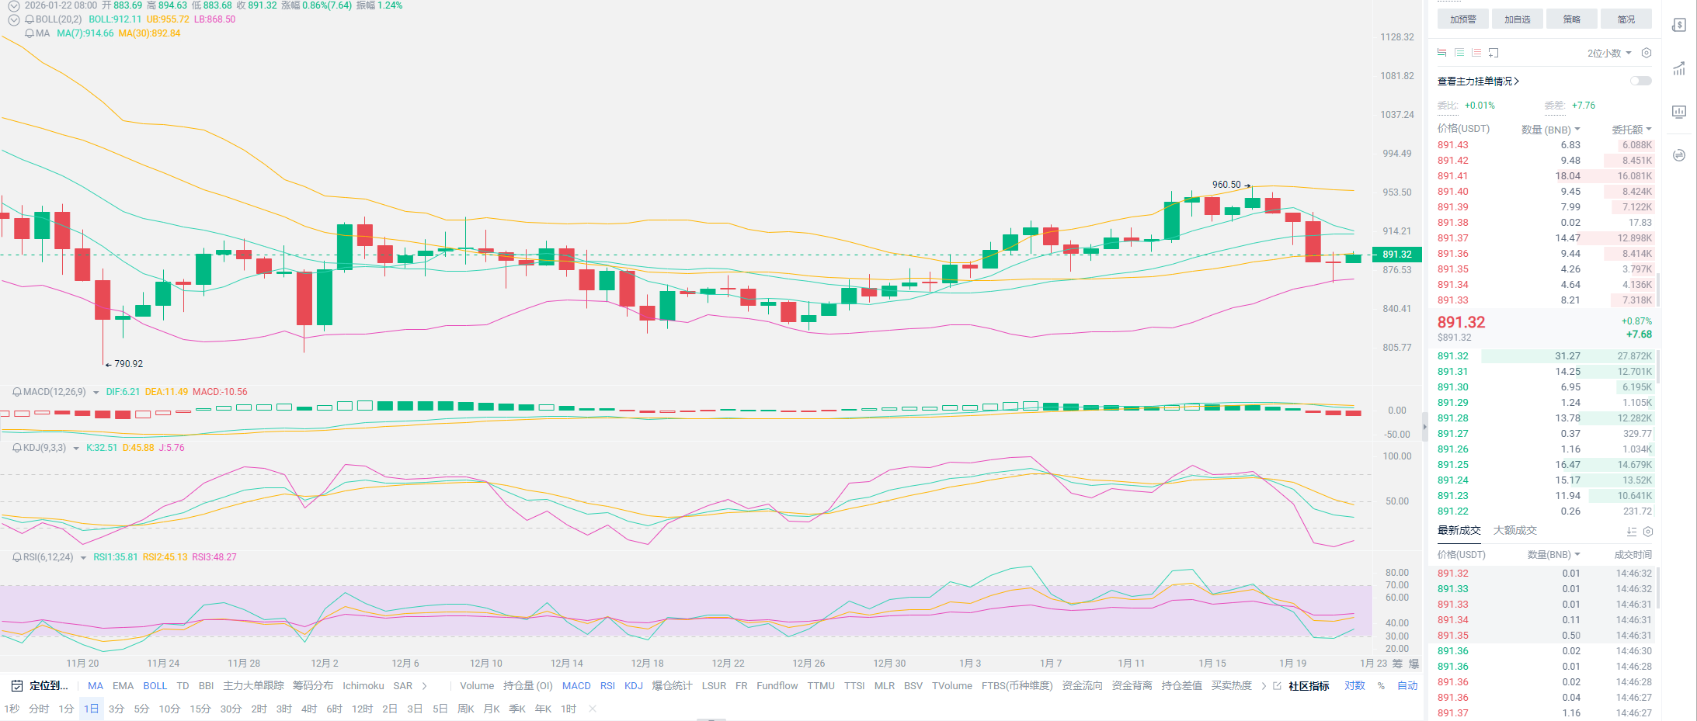
Task: Open the calendar locate-to-date icon
Action: 17,686
